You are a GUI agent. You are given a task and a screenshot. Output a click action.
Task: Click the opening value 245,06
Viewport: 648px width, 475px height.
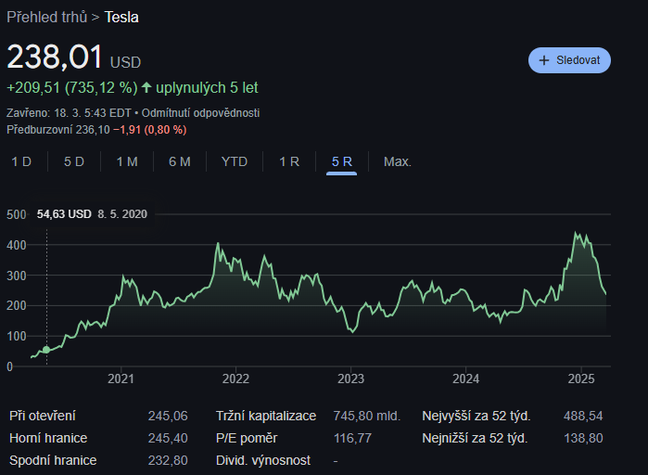point(168,416)
